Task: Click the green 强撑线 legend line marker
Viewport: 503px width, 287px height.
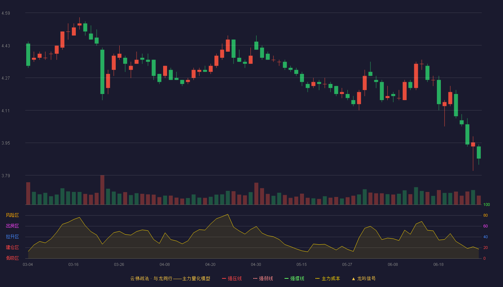Action: pos(286,278)
